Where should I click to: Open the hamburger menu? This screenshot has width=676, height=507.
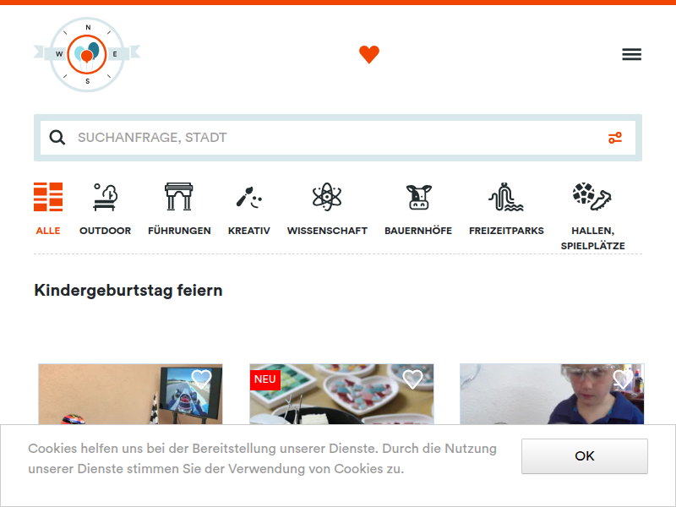[x=631, y=54]
